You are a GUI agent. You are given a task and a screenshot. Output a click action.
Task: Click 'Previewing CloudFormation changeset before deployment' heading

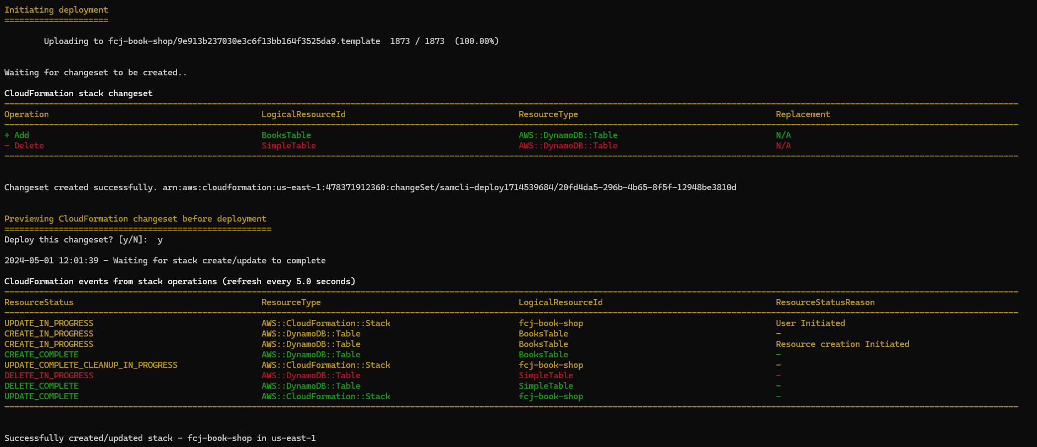coord(135,219)
